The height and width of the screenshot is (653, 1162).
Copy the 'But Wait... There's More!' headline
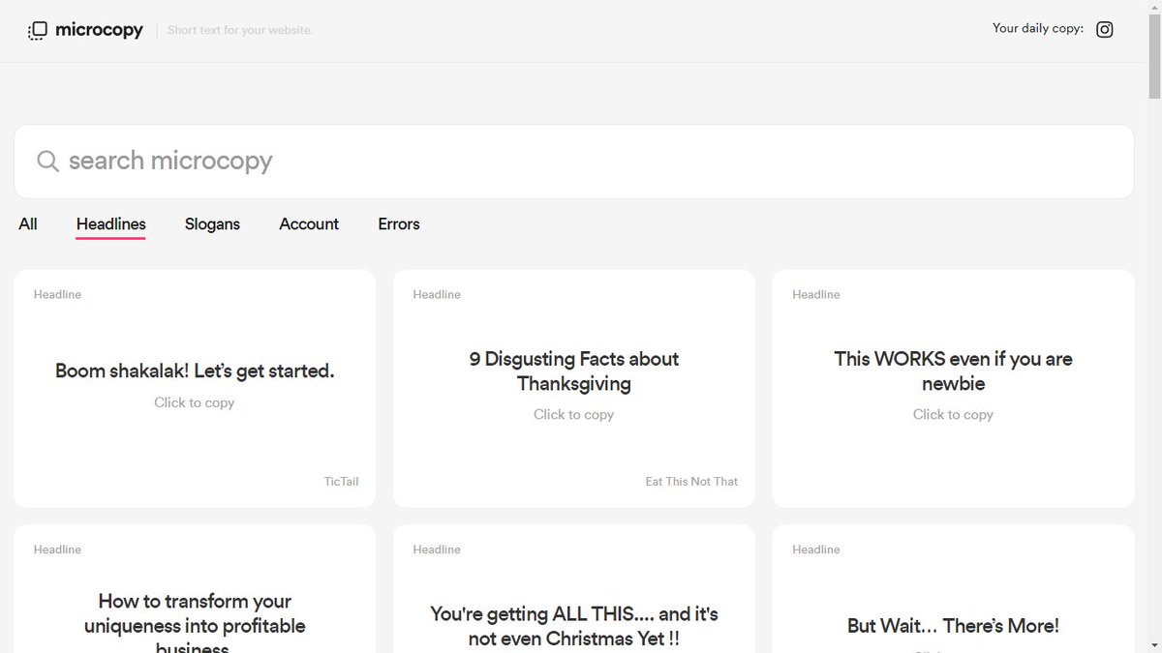pyautogui.click(x=953, y=626)
